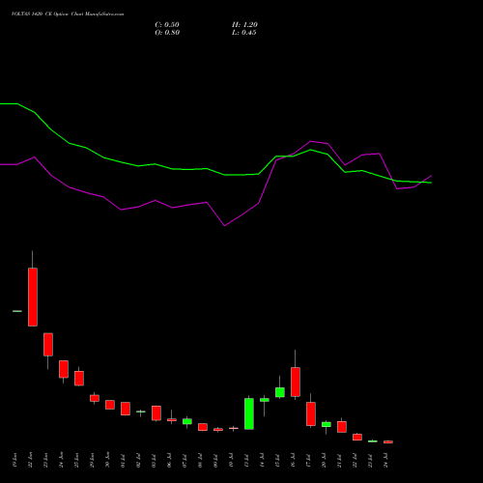483x483 pixels.
Task: Select the '07 Jul' date label
Action: (x=185, y=461)
